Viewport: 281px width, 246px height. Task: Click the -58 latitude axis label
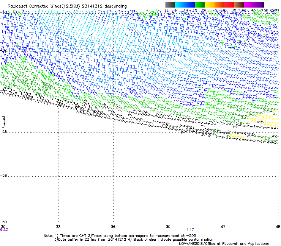point(3,176)
